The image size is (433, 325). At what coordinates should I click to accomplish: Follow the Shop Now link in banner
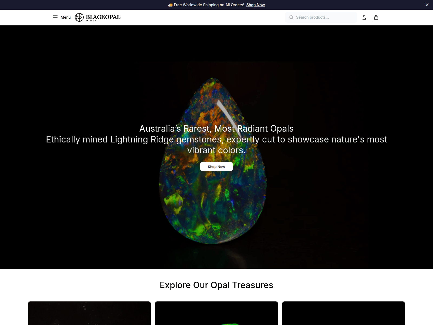(x=255, y=5)
